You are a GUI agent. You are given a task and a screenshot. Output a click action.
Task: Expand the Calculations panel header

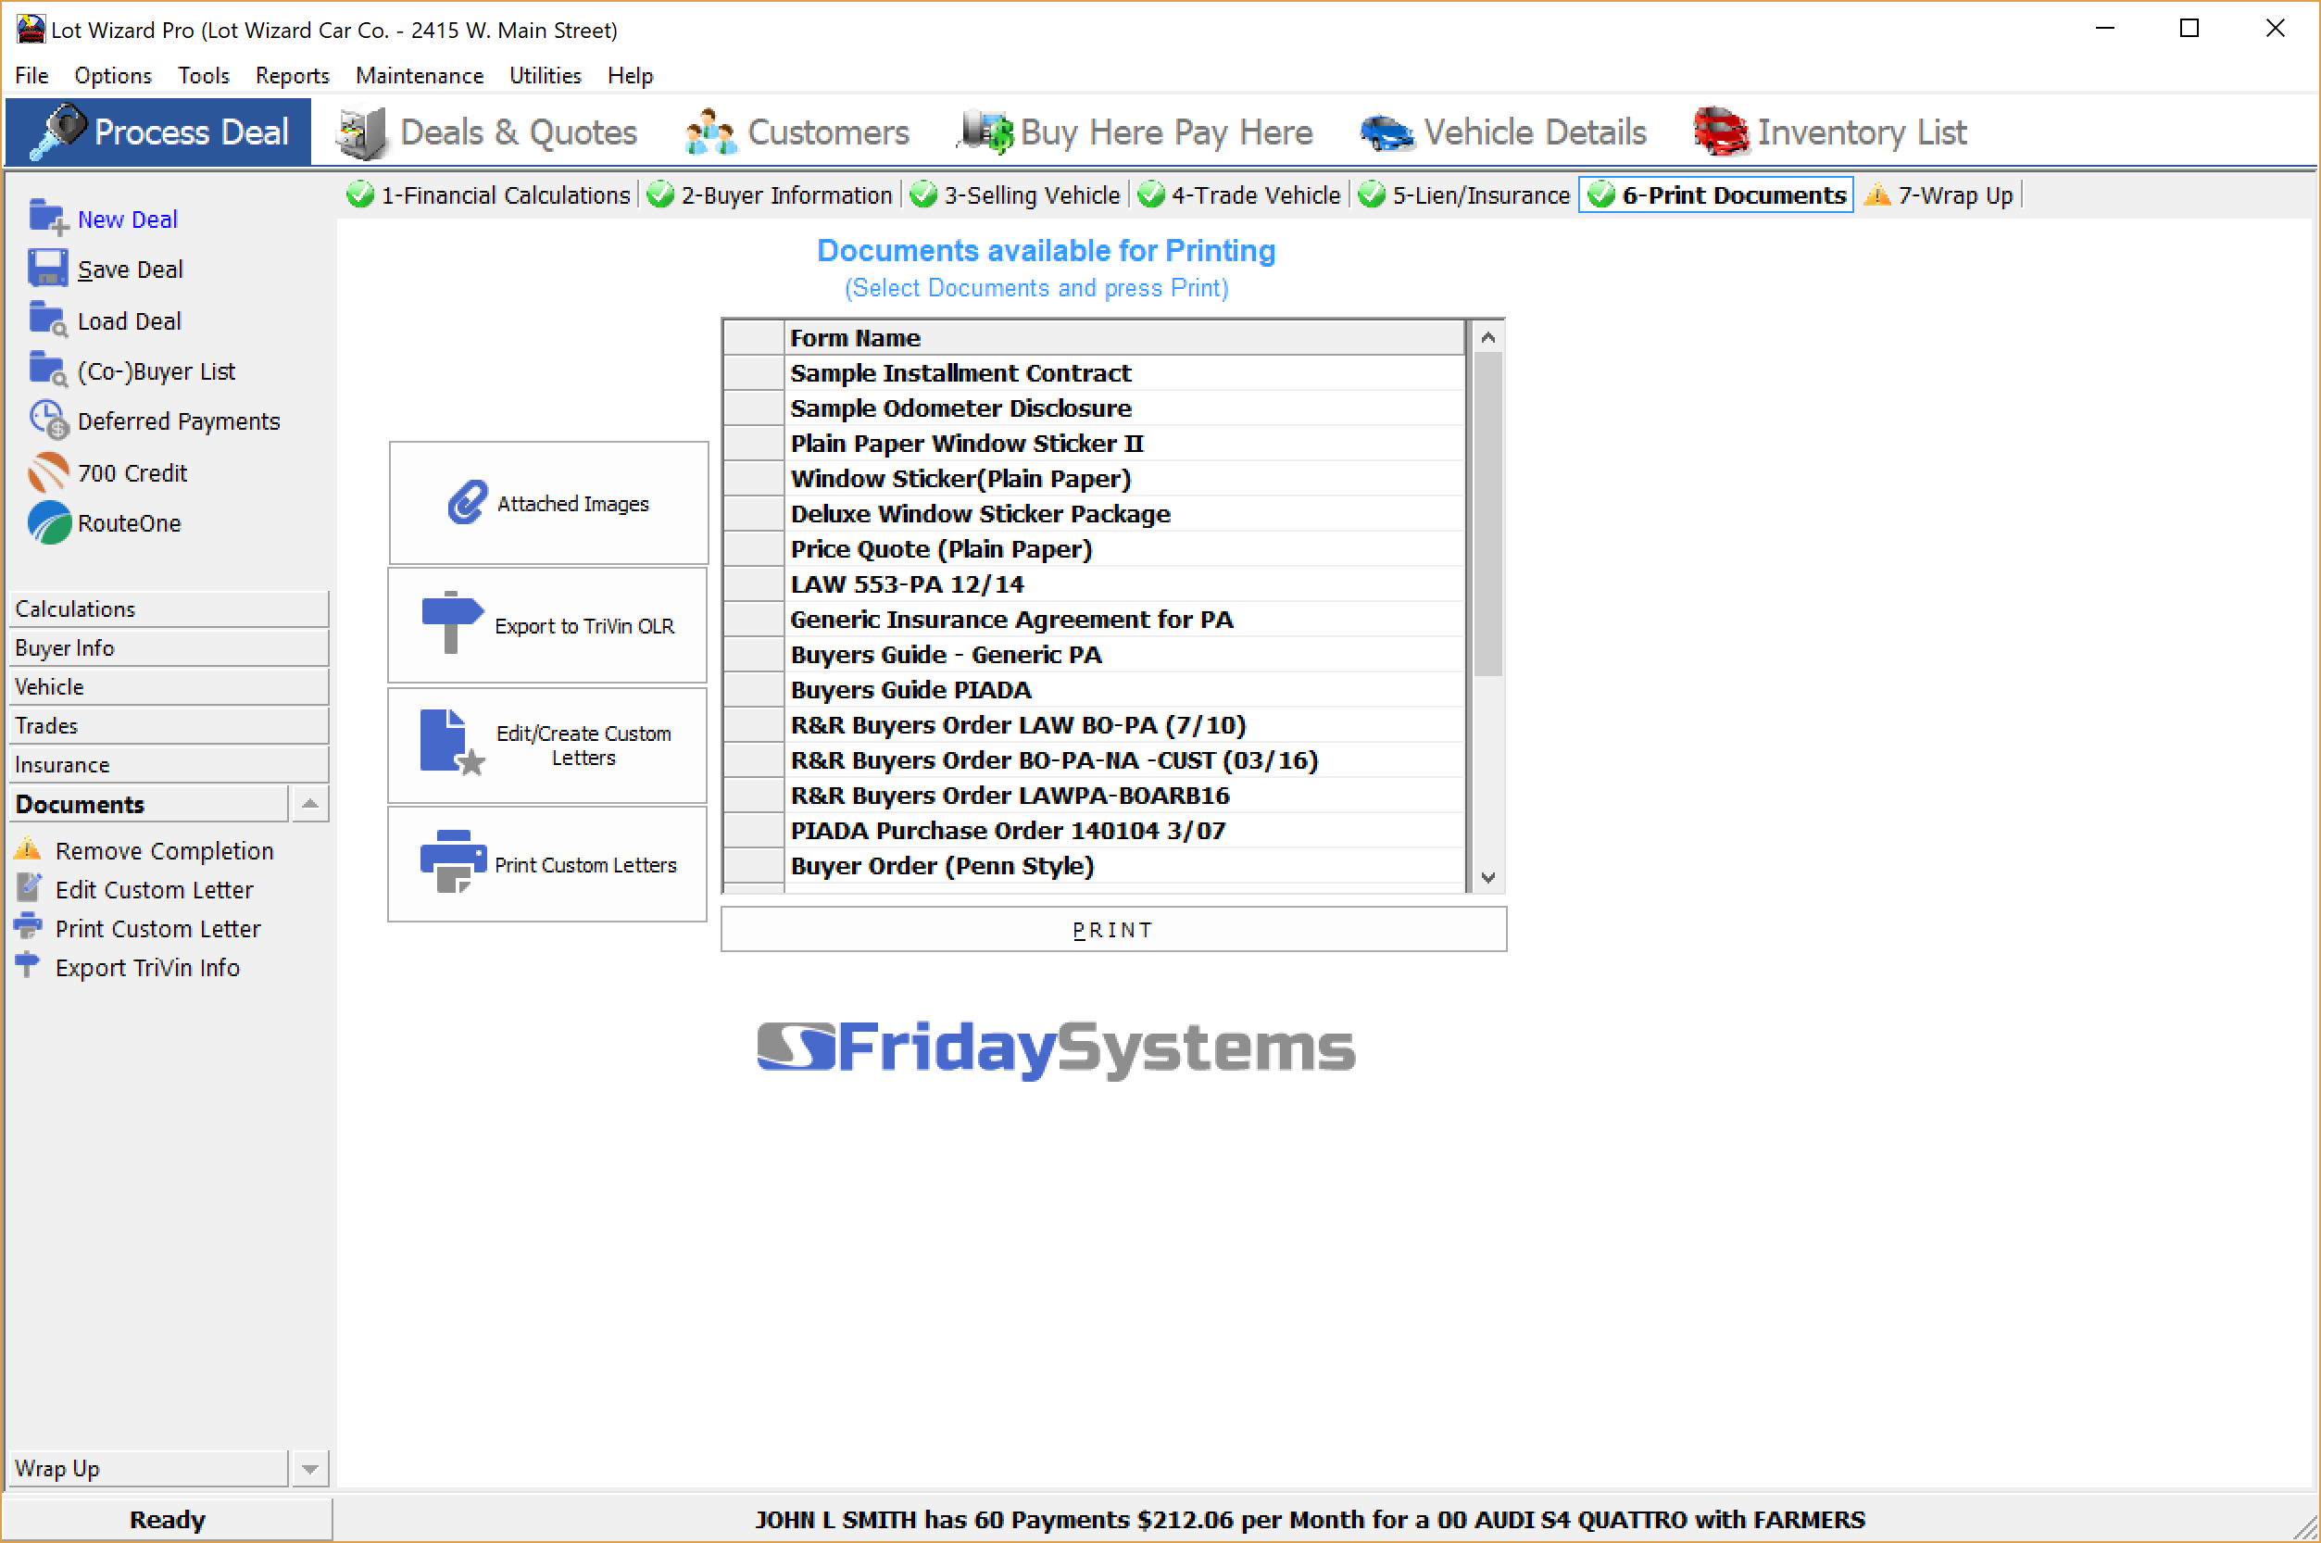(x=169, y=609)
